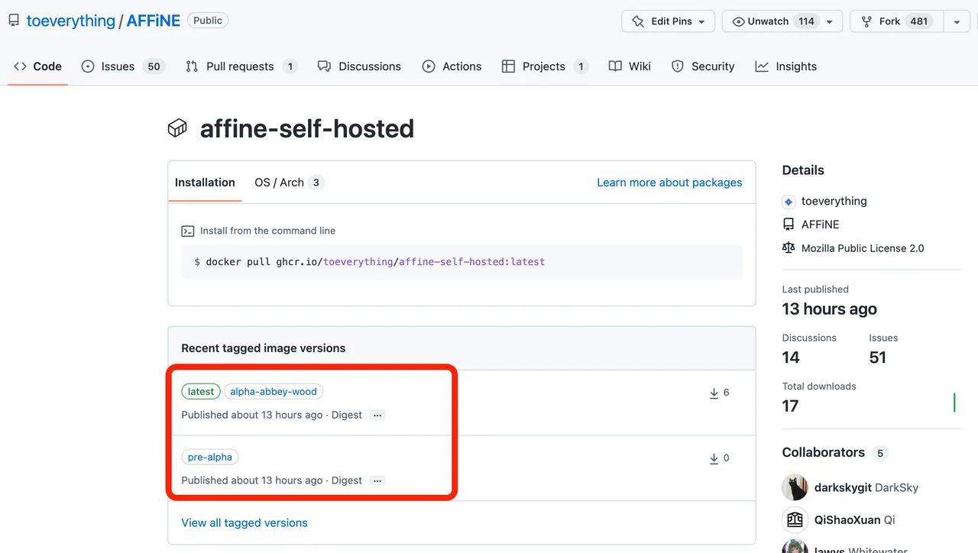Image resolution: width=978 pixels, height=553 pixels.
Task: Open the Issues tab
Action: [122, 66]
